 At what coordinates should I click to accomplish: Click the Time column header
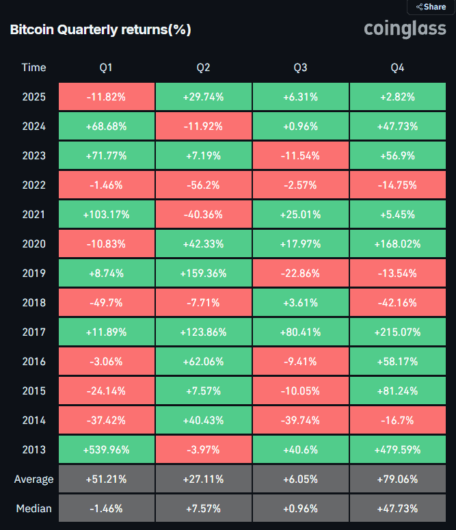[x=33, y=68]
